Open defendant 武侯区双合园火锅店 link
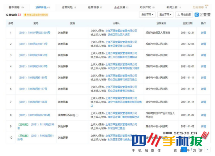The image size is (215, 156). 119,35
